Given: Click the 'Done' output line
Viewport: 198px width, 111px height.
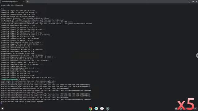Looking at the screenshot, I should tap(2, 9).
